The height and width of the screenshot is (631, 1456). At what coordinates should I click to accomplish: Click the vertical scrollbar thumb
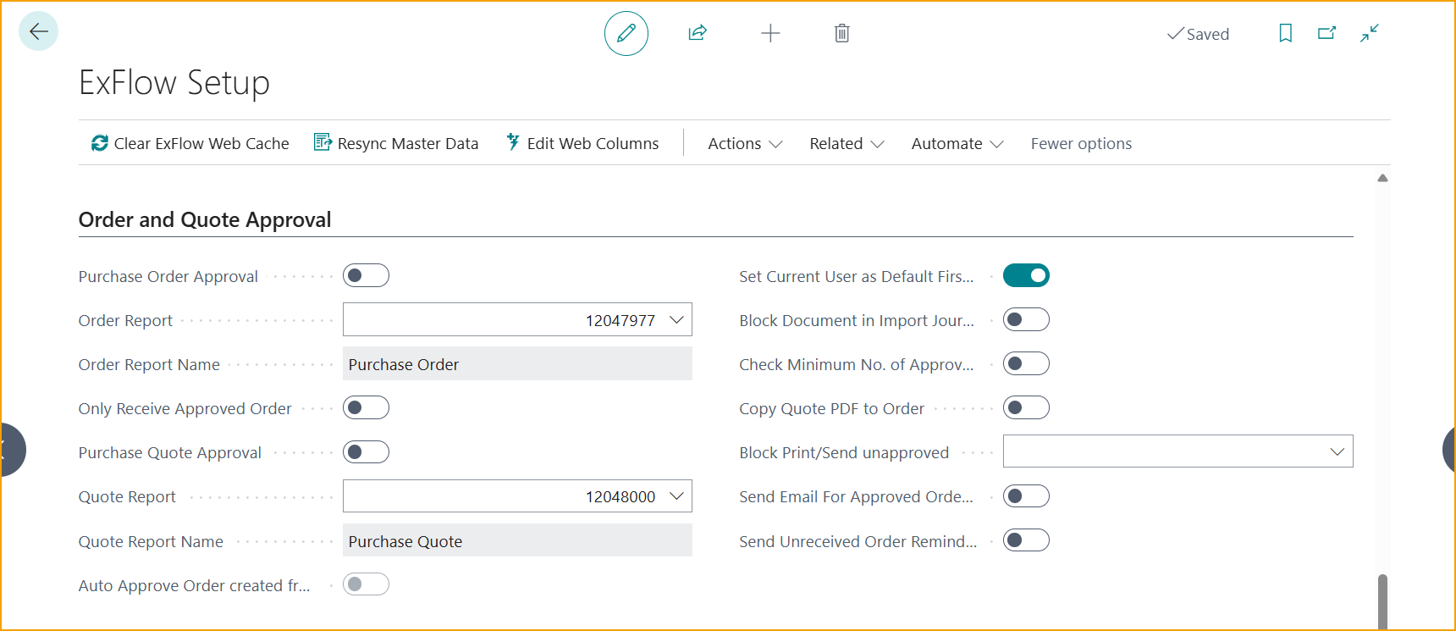1382,601
